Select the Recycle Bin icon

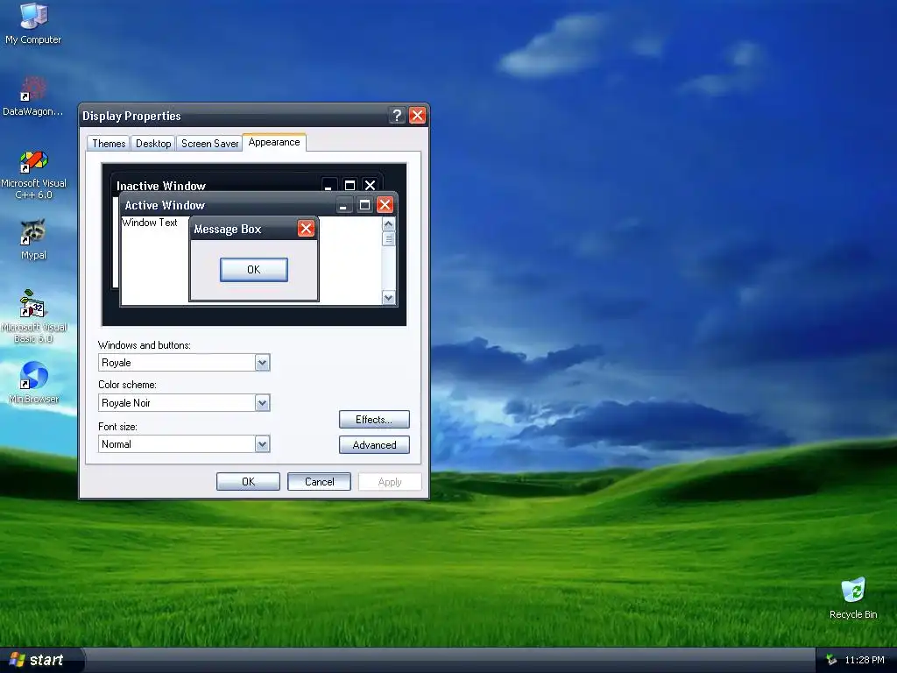tap(853, 598)
